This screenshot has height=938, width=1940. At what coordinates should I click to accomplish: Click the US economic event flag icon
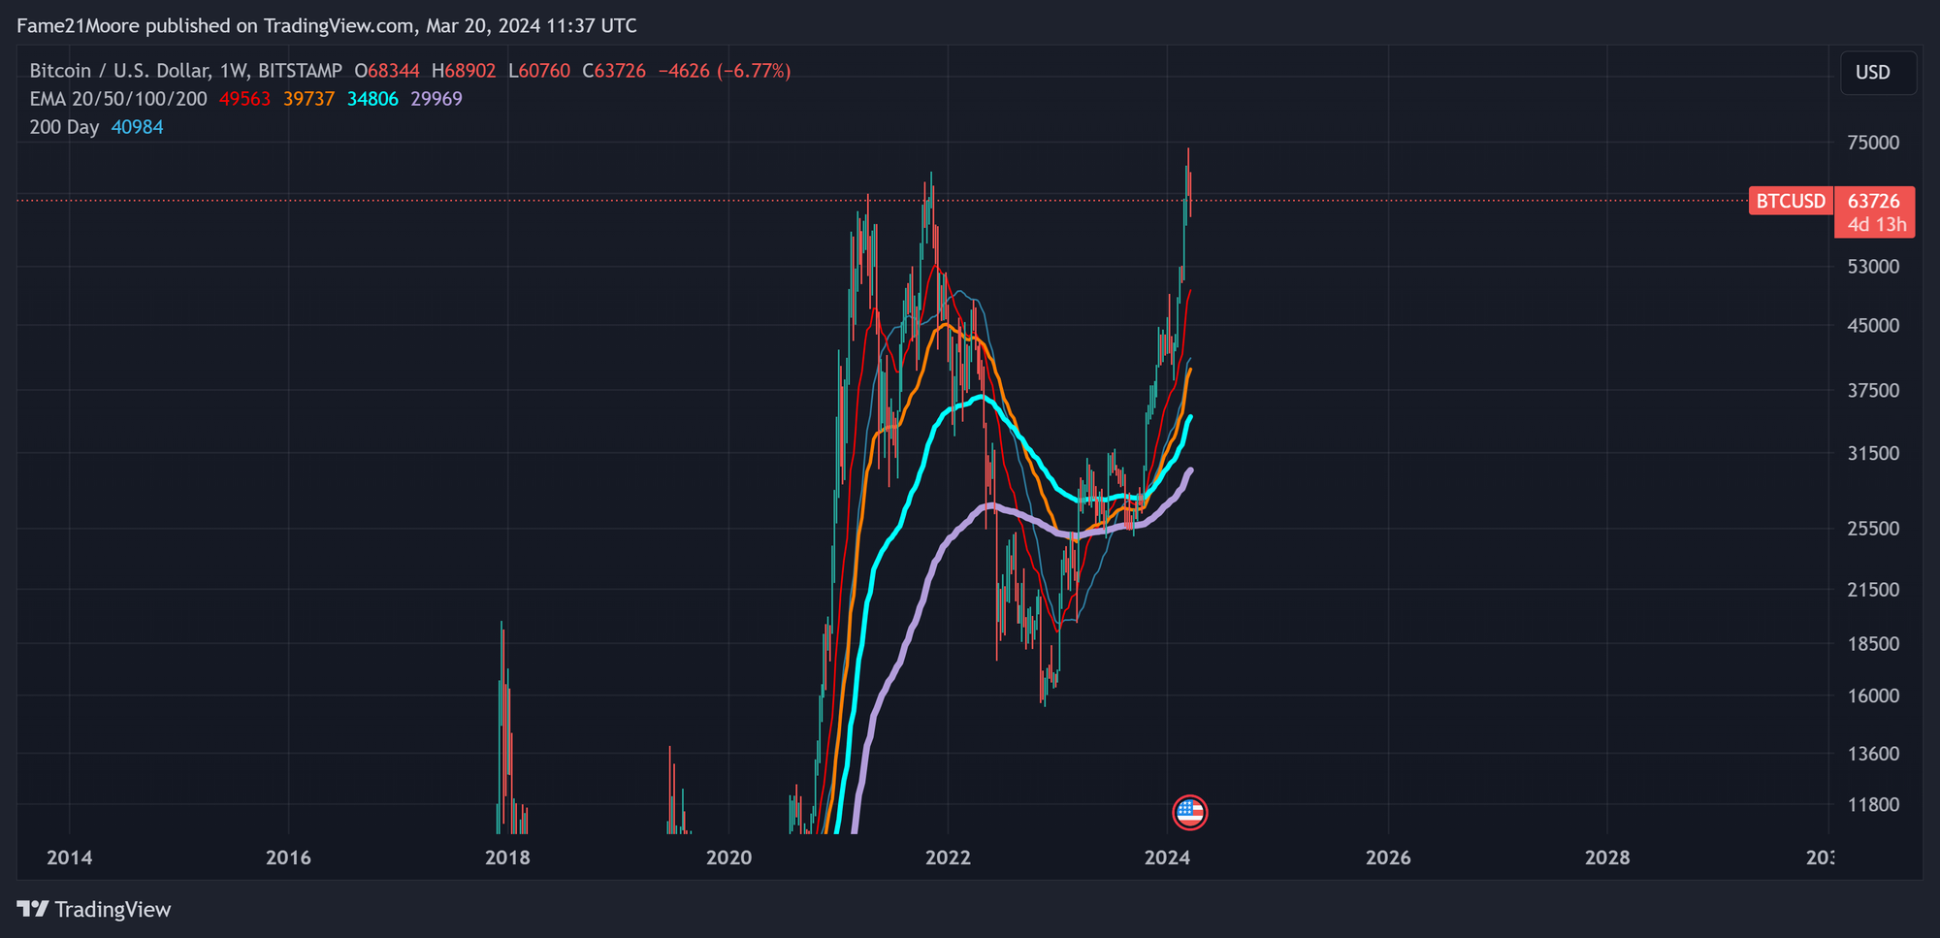tap(1189, 812)
